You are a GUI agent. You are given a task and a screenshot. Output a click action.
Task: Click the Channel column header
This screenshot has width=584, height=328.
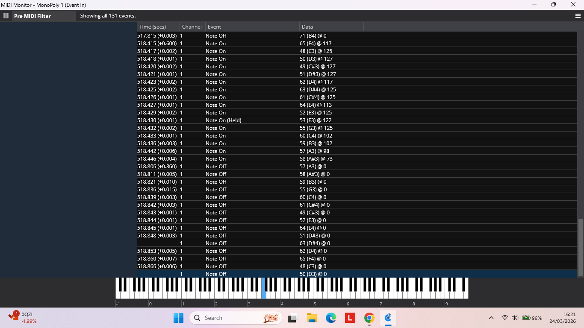[192, 27]
